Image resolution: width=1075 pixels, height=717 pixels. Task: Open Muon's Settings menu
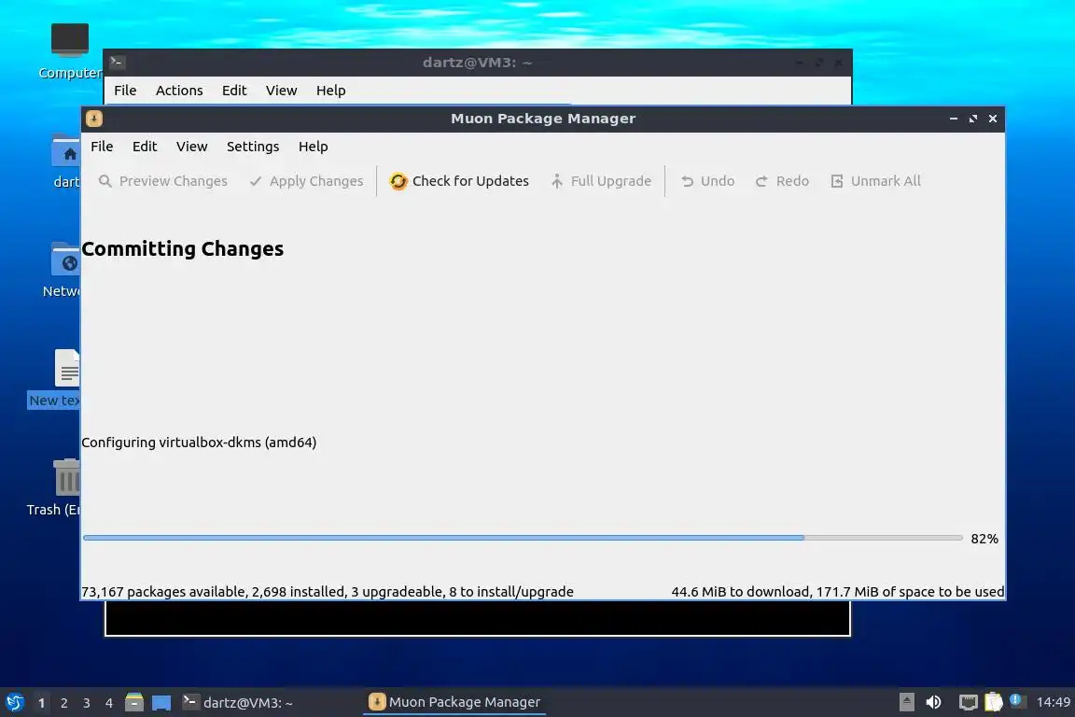click(x=253, y=147)
